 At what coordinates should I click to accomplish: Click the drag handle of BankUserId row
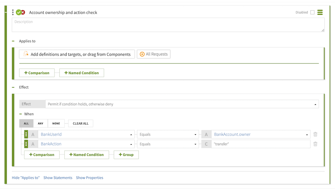[26, 135]
